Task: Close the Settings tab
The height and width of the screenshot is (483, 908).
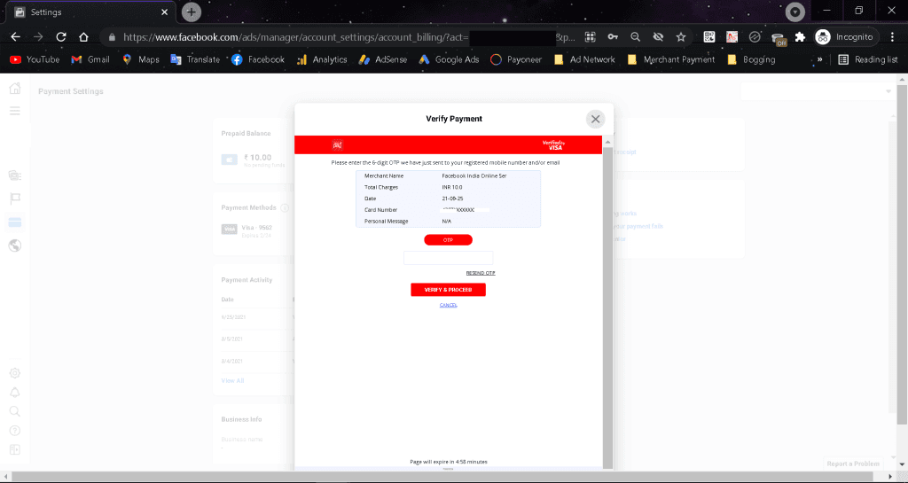Action: click(164, 12)
